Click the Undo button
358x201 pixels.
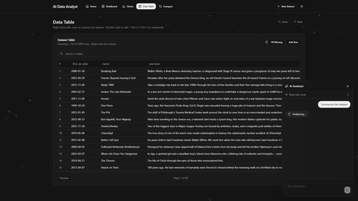(x=283, y=22)
